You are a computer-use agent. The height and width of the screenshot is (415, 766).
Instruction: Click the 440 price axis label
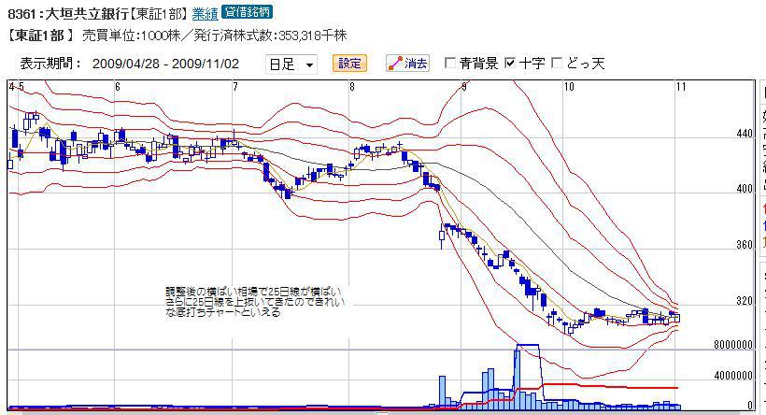click(745, 134)
